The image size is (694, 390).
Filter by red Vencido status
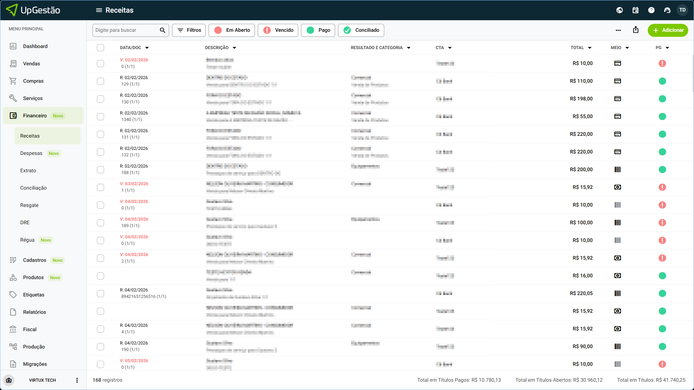click(278, 30)
